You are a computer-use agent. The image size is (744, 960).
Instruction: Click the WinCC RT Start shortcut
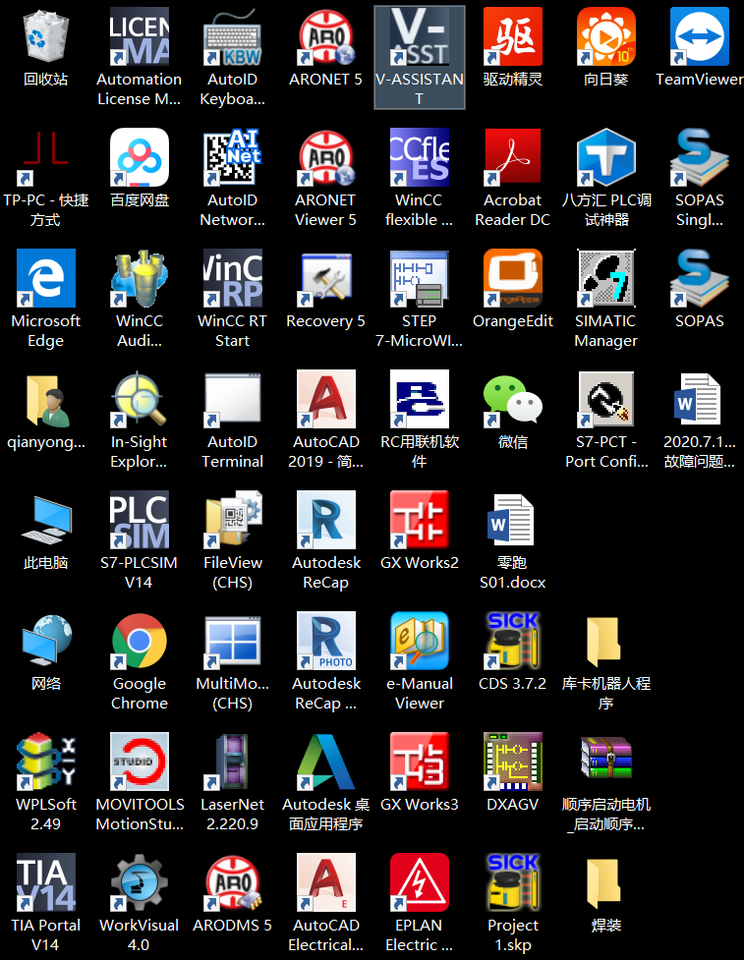tap(232, 279)
